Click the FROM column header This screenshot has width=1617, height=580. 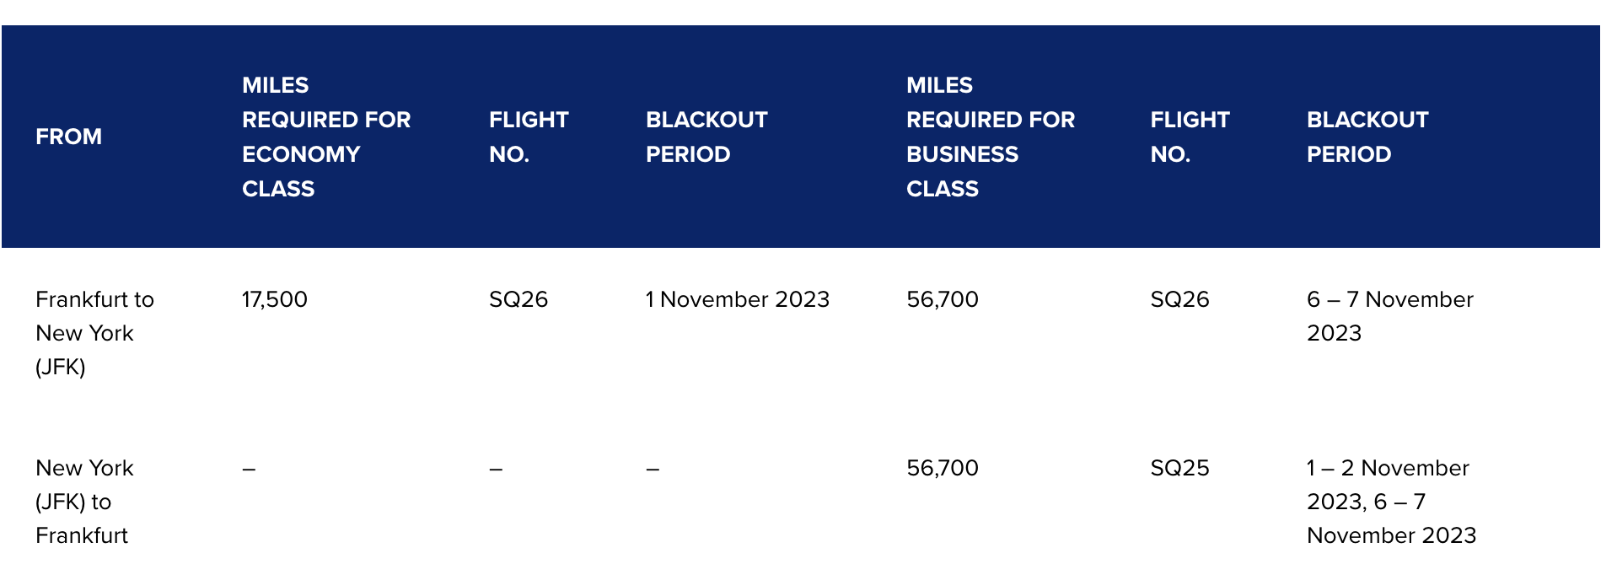68,137
